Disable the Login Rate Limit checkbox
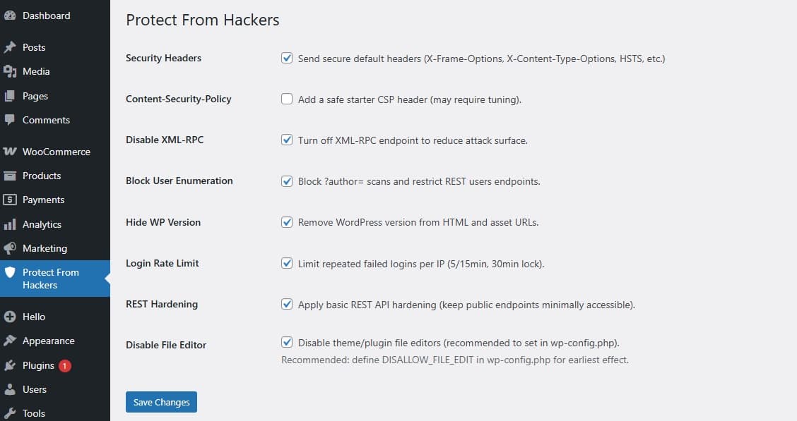This screenshot has width=797, height=421. (287, 263)
